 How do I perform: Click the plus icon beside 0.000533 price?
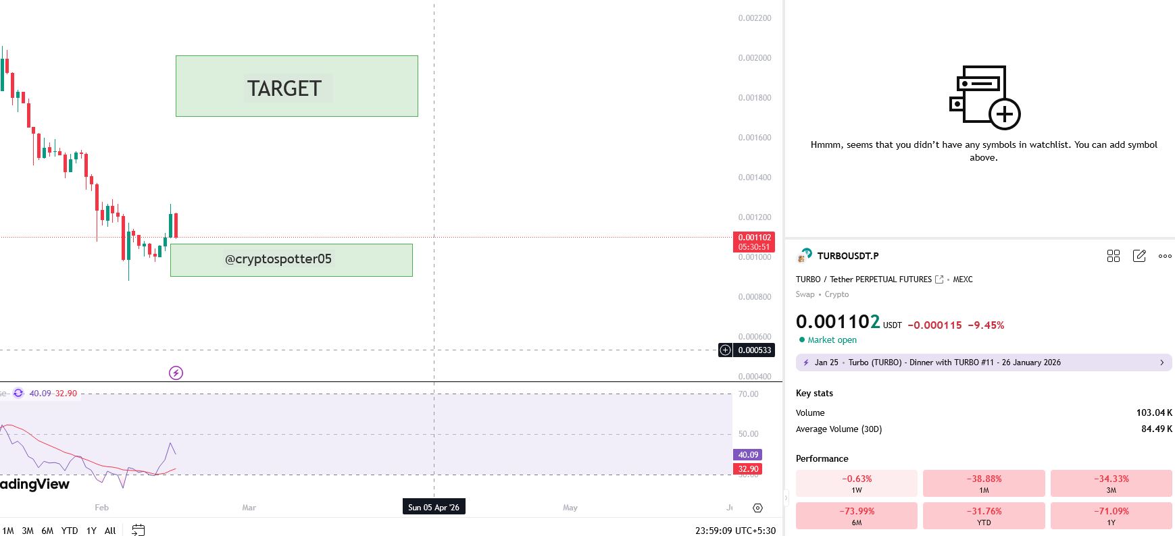[x=725, y=350]
